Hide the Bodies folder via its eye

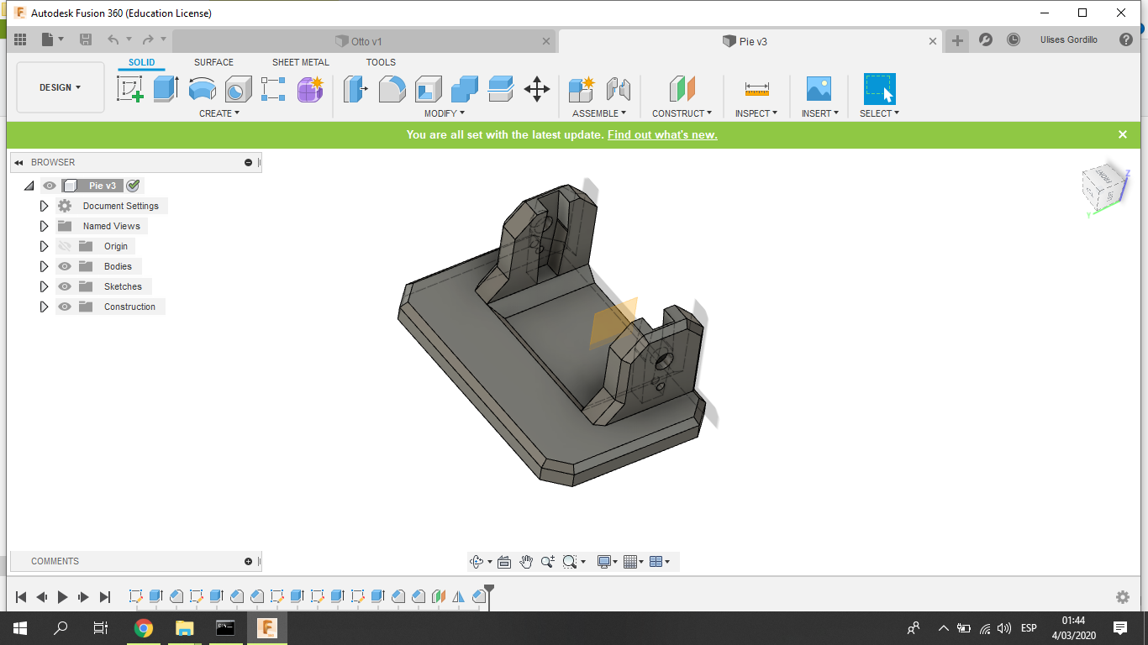[x=65, y=266]
